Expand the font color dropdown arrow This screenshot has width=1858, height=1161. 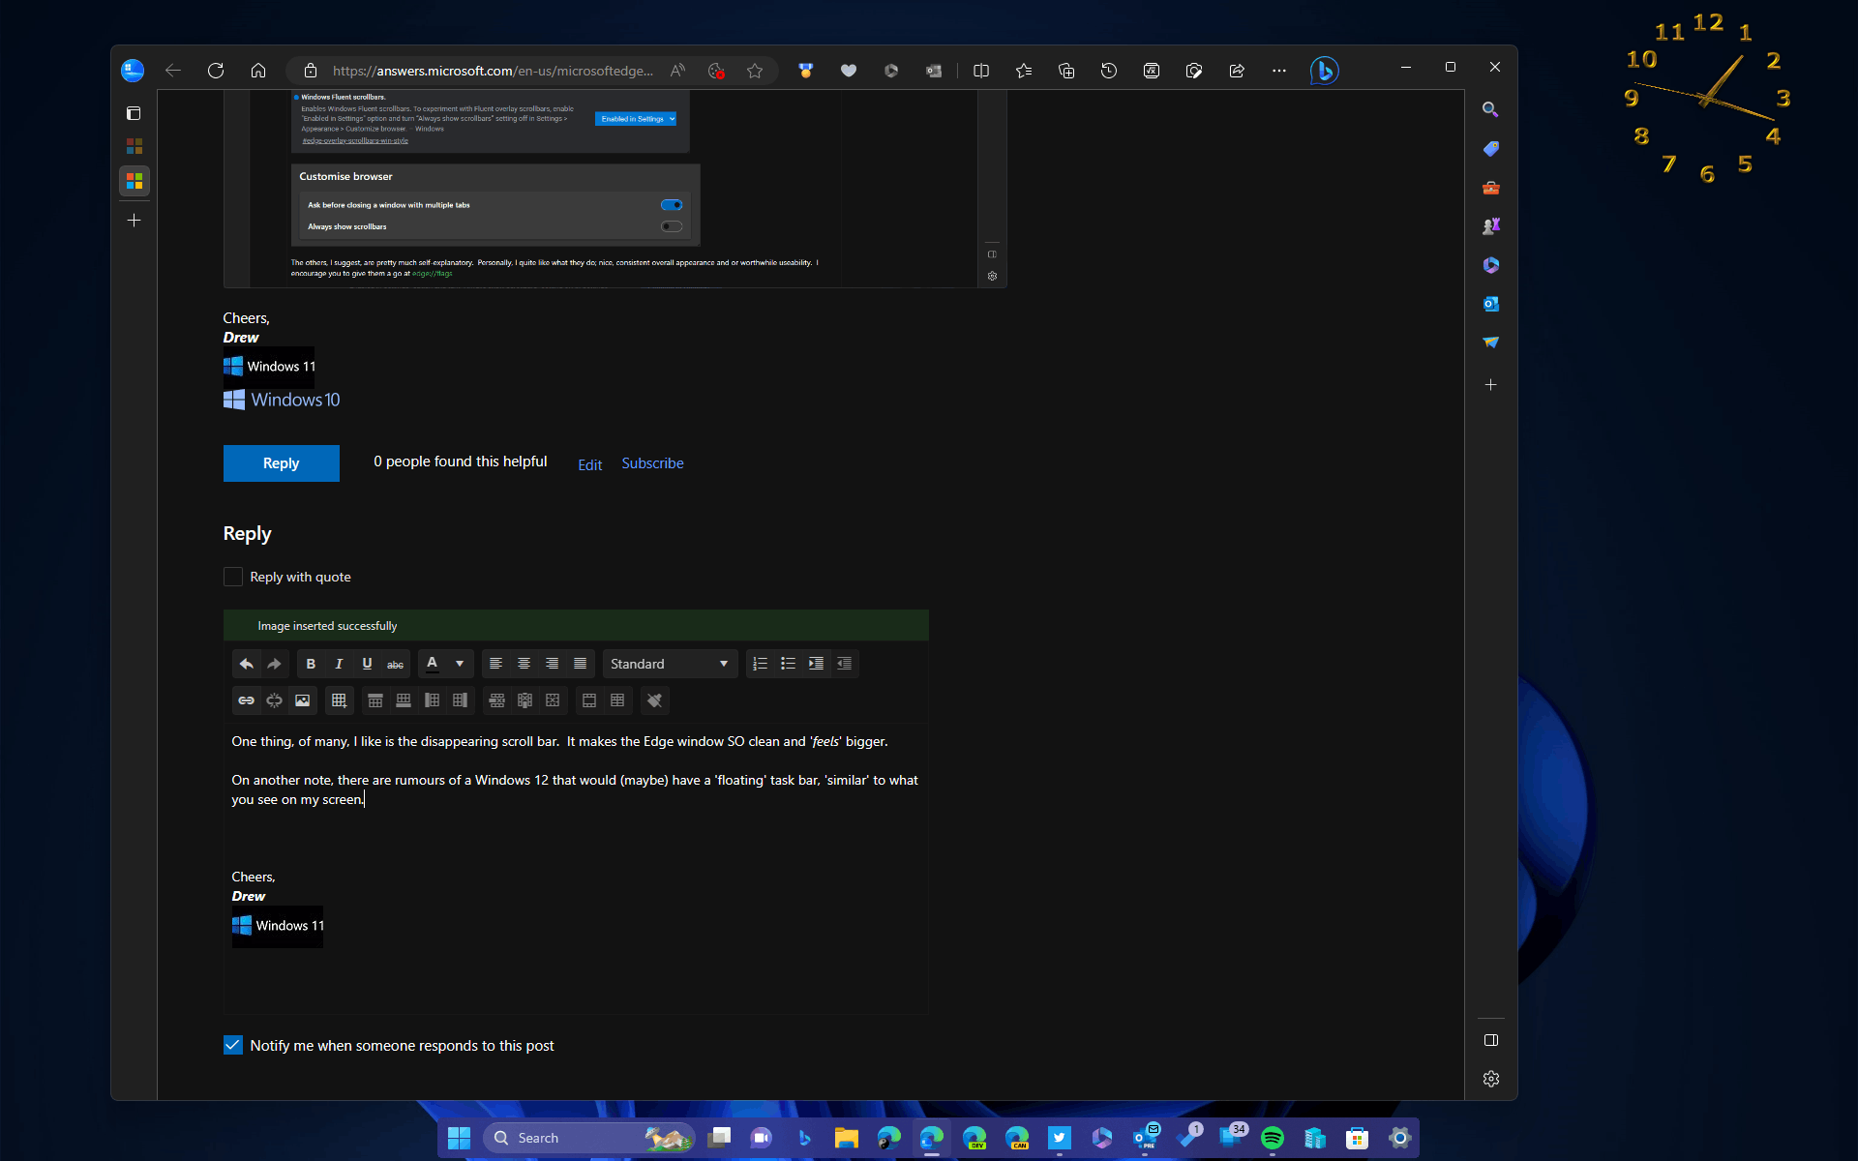[460, 664]
